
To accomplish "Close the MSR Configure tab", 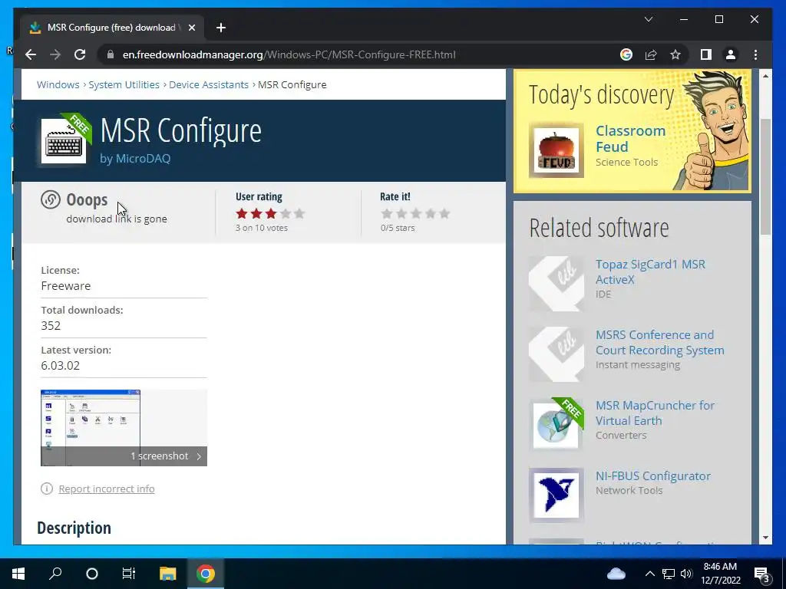I will (x=191, y=28).
